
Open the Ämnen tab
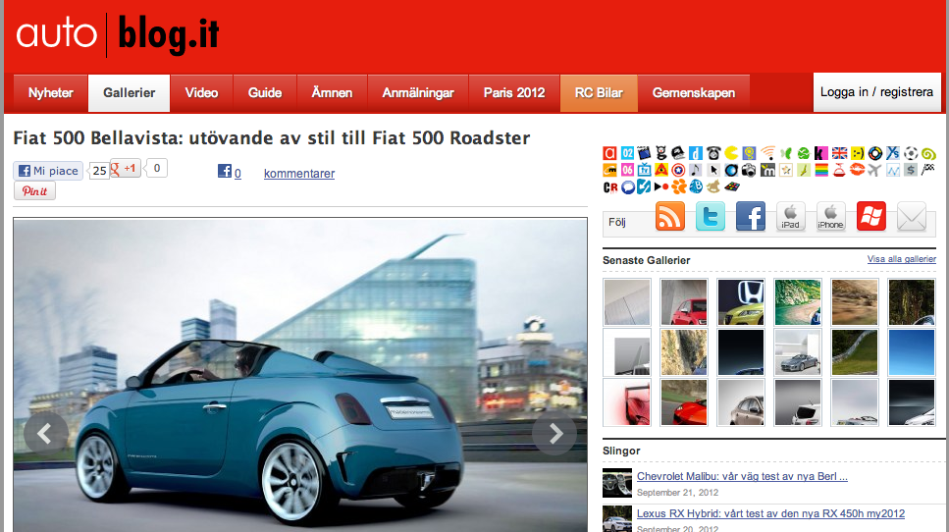332,93
